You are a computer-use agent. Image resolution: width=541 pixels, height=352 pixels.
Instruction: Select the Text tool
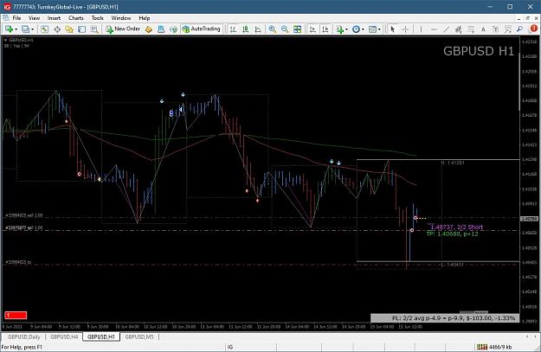click(483, 29)
